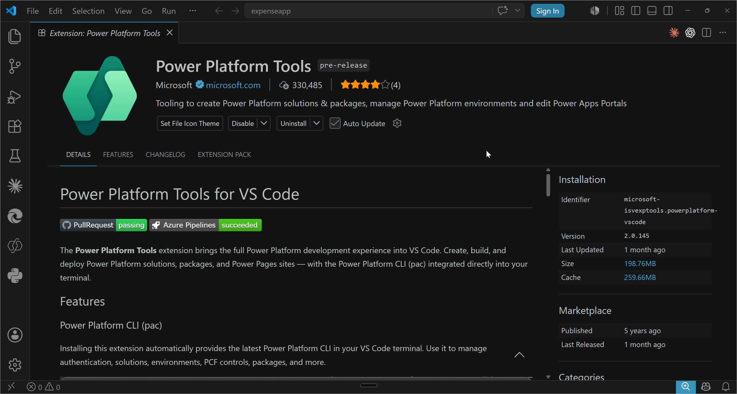This screenshot has width=737, height=394.
Task: Click the 259.66MB cache link
Action: point(640,277)
